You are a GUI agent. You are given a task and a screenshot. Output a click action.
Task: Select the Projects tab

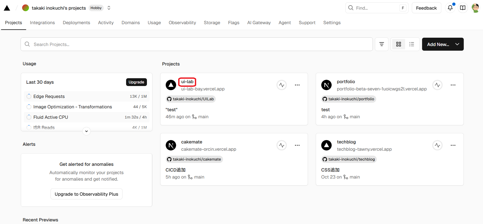pos(14,23)
